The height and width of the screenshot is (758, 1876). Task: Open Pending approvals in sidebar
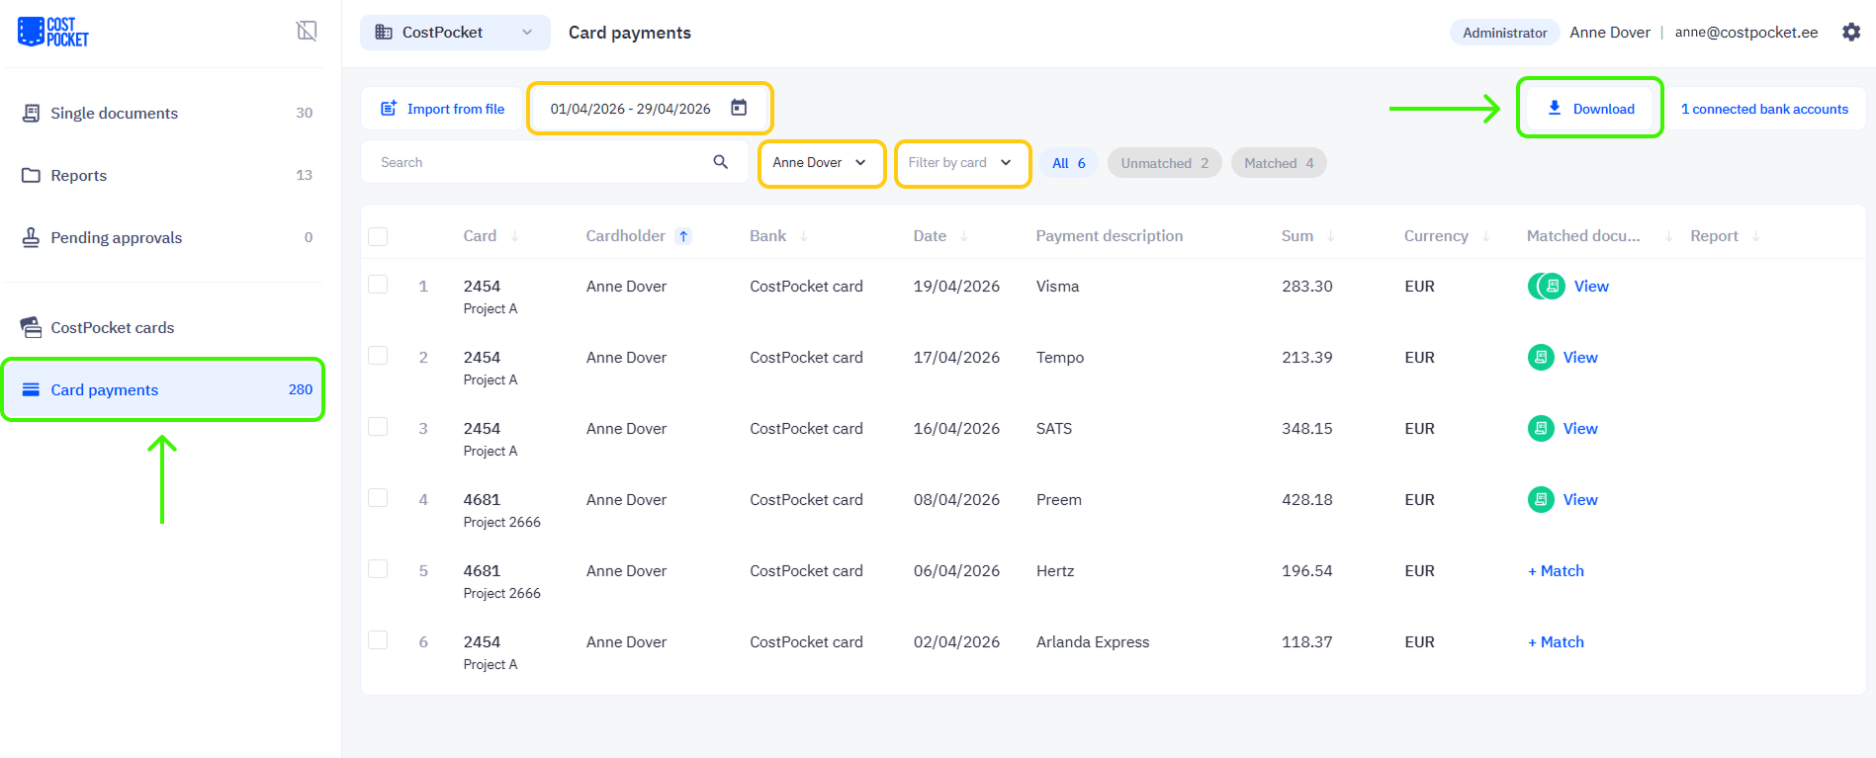pos(165,237)
